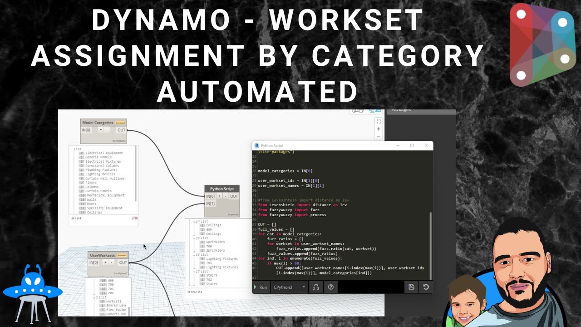
Task: Add an input on the Python Script node
Action: pos(219,196)
